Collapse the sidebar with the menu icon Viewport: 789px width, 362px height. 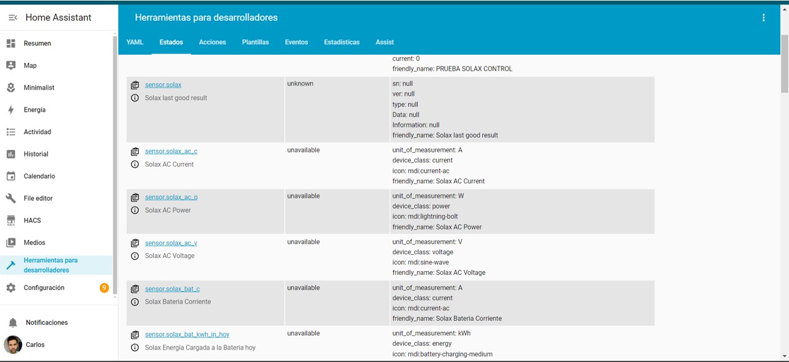12,18
